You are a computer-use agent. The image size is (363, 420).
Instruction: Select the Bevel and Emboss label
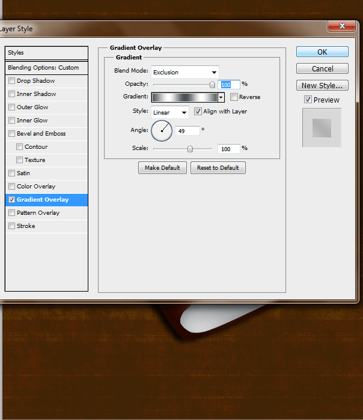point(41,133)
